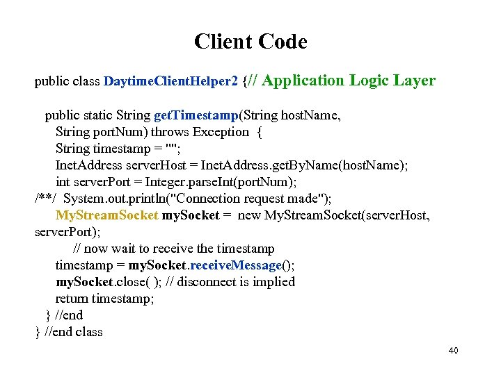This screenshot has width=501, height=375.
Task: Click the 'String timestamp = "";' line
Action: coord(118,149)
